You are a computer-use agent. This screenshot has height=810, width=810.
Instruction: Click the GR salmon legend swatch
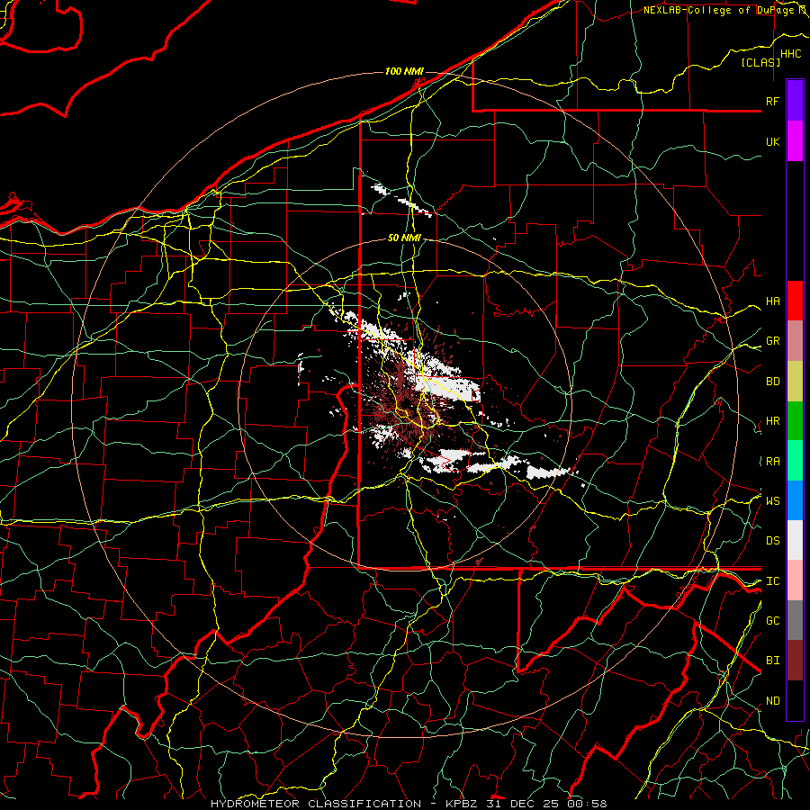(795, 340)
